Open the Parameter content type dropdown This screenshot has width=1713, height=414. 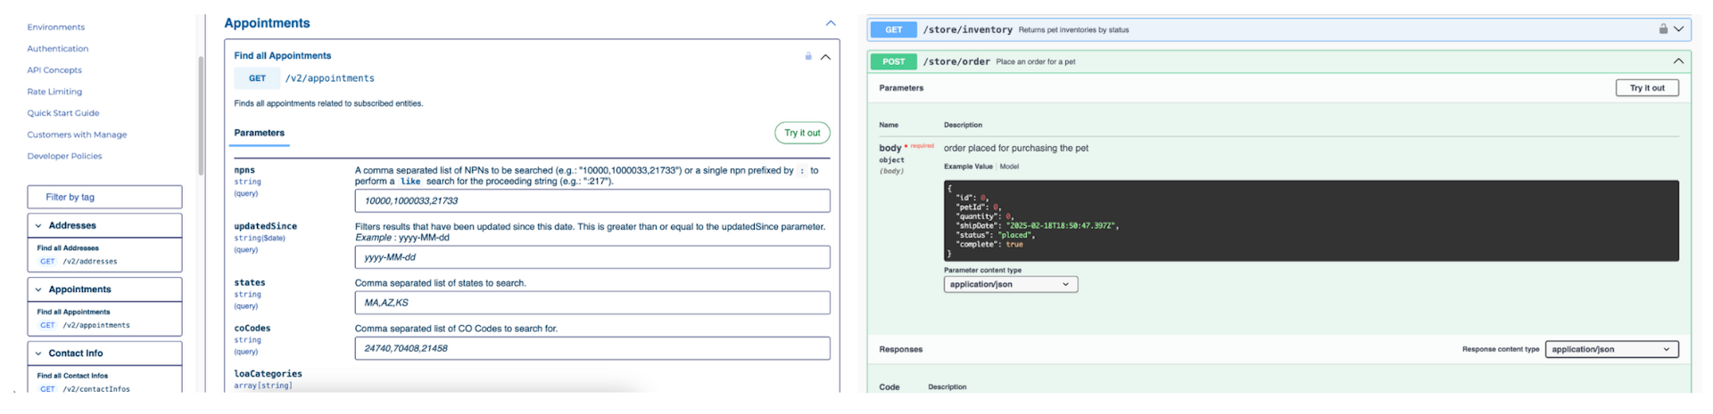pyautogui.click(x=1010, y=285)
